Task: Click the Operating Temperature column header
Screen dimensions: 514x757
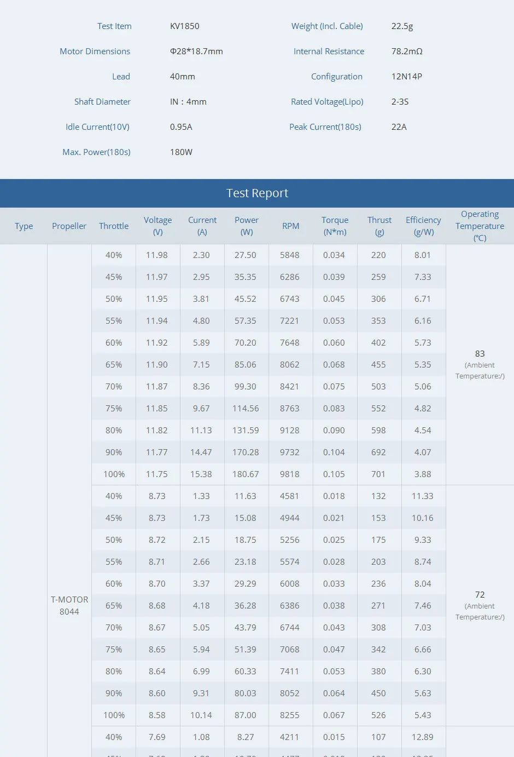Action: (x=480, y=226)
